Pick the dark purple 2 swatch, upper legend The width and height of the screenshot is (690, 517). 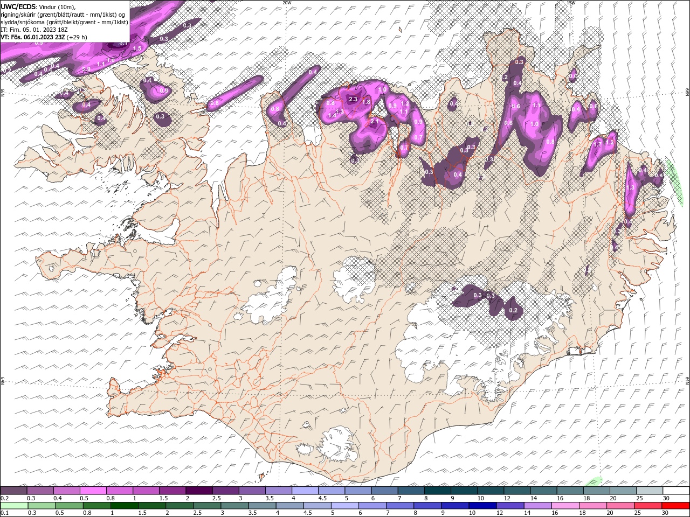(198, 491)
